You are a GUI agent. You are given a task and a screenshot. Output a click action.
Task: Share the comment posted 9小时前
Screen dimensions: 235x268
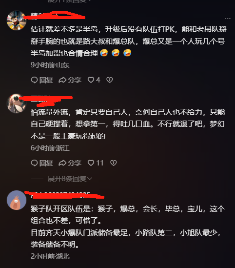(70, 80)
